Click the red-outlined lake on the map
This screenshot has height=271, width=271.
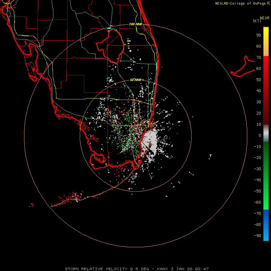click(x=110, y=46)
